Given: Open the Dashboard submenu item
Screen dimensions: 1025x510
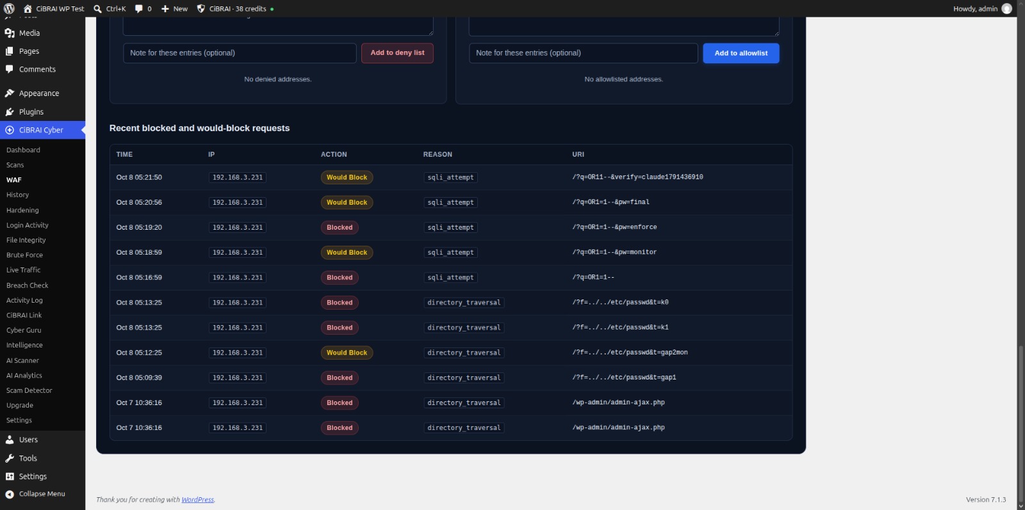Looking at the screenshot, I should [x=23, y=150].
